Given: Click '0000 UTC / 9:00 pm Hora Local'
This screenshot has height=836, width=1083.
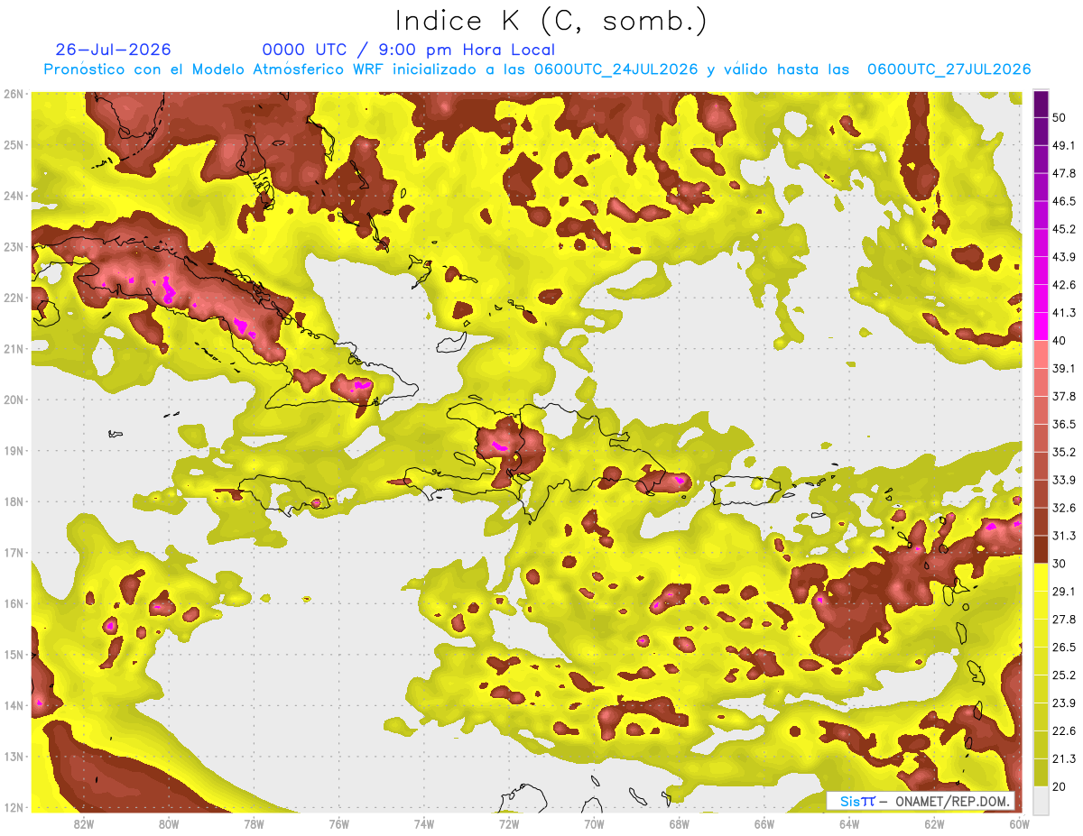Looking at the screenshot, I should coord(409,50).
